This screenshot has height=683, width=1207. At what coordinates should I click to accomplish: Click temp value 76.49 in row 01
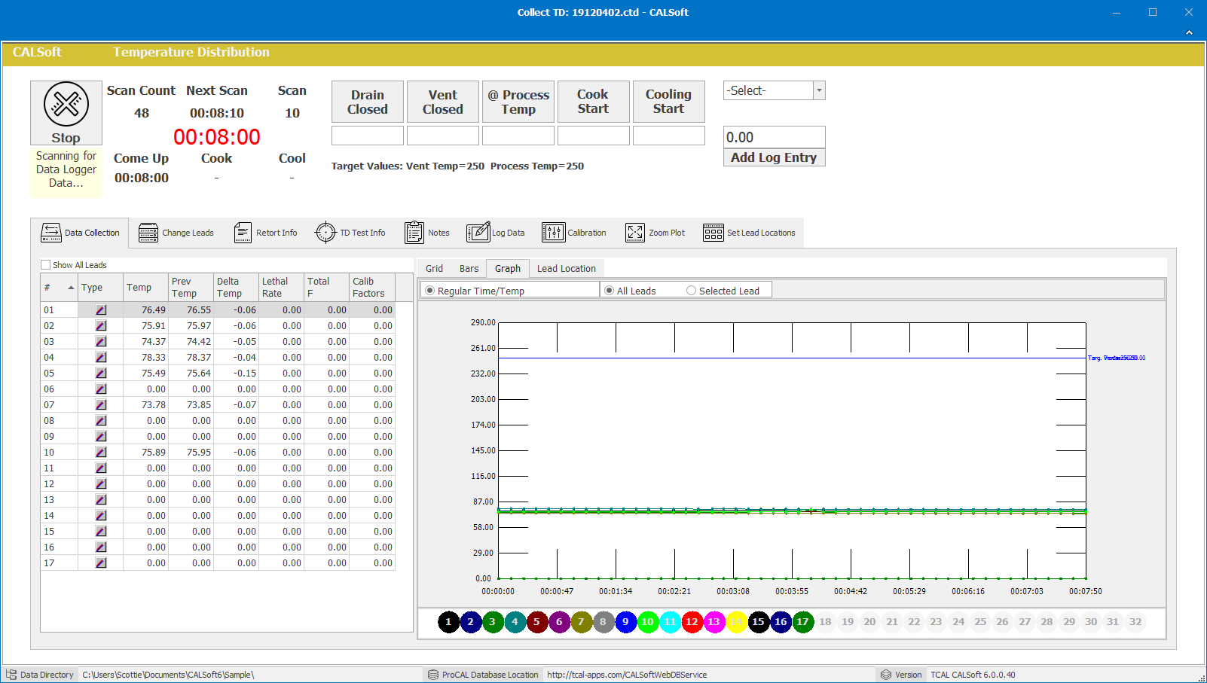point(146,310)
